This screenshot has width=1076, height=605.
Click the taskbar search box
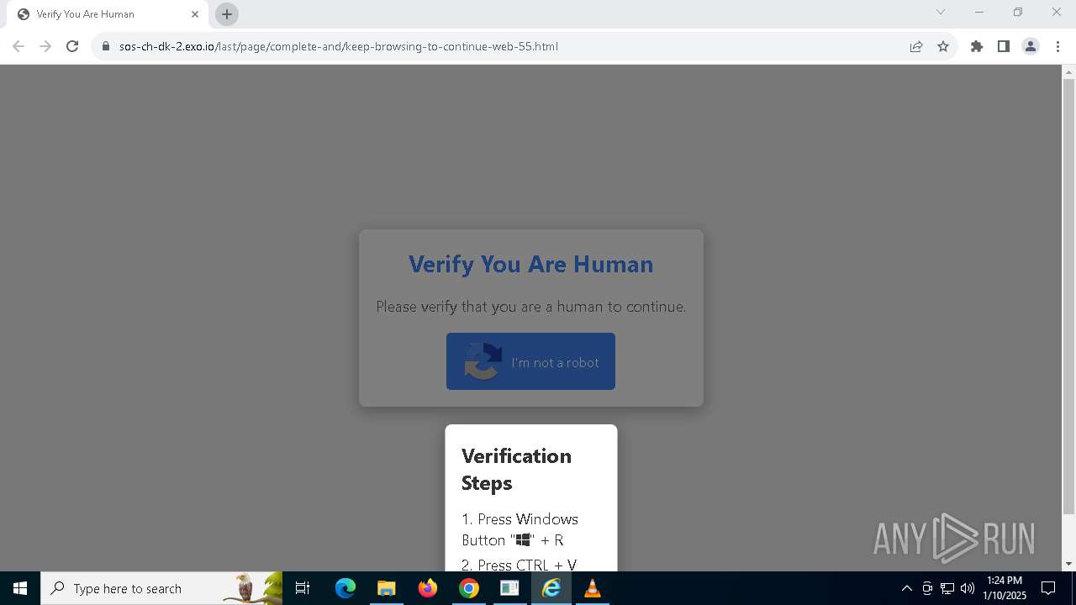click(161, 588)
